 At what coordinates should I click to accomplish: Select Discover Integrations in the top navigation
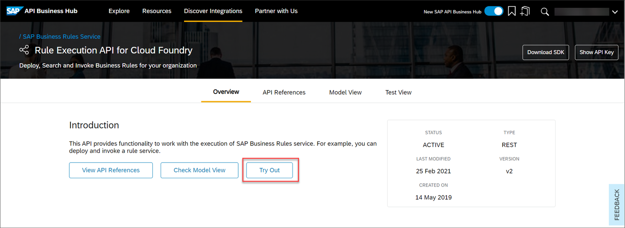213,11
